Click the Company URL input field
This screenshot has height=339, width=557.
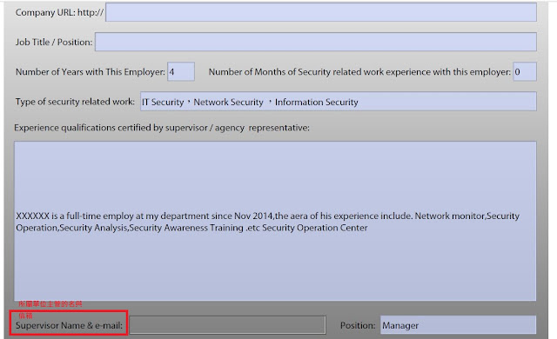click(x=321, y=12)
